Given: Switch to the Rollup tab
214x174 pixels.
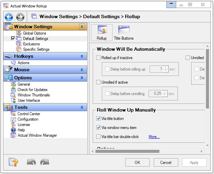Looking at the screenshot, I should 102,33.
